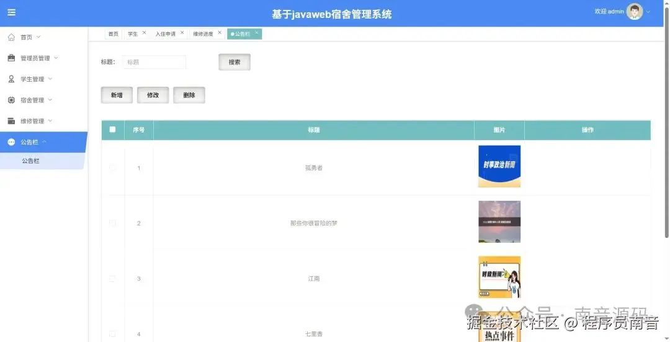Click the home icon in sidebar

click(12, 37)
